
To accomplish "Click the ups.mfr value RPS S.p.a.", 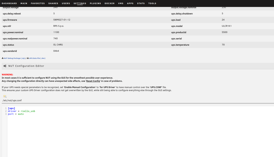I will point(59,26).
